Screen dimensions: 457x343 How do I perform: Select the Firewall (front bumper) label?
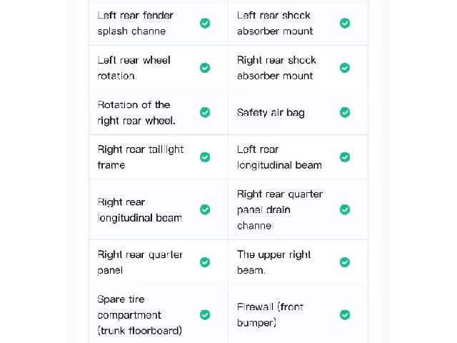(270, 314)
